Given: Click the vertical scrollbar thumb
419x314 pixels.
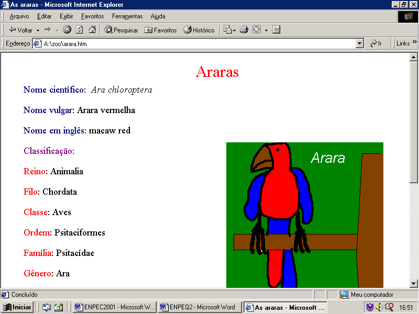Looking at the screenshot, I should click(413, 122).
